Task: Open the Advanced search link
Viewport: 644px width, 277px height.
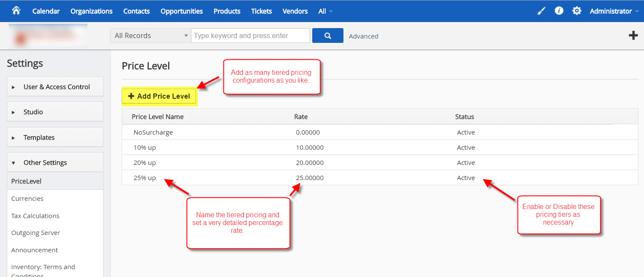Action: (363, 36)
